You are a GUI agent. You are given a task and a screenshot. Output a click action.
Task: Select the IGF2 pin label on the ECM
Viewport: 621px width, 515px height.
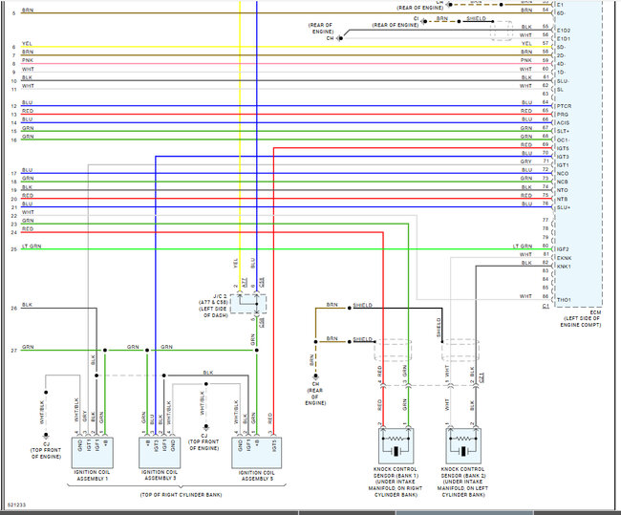pyautogui.click(x=563, y=248)
